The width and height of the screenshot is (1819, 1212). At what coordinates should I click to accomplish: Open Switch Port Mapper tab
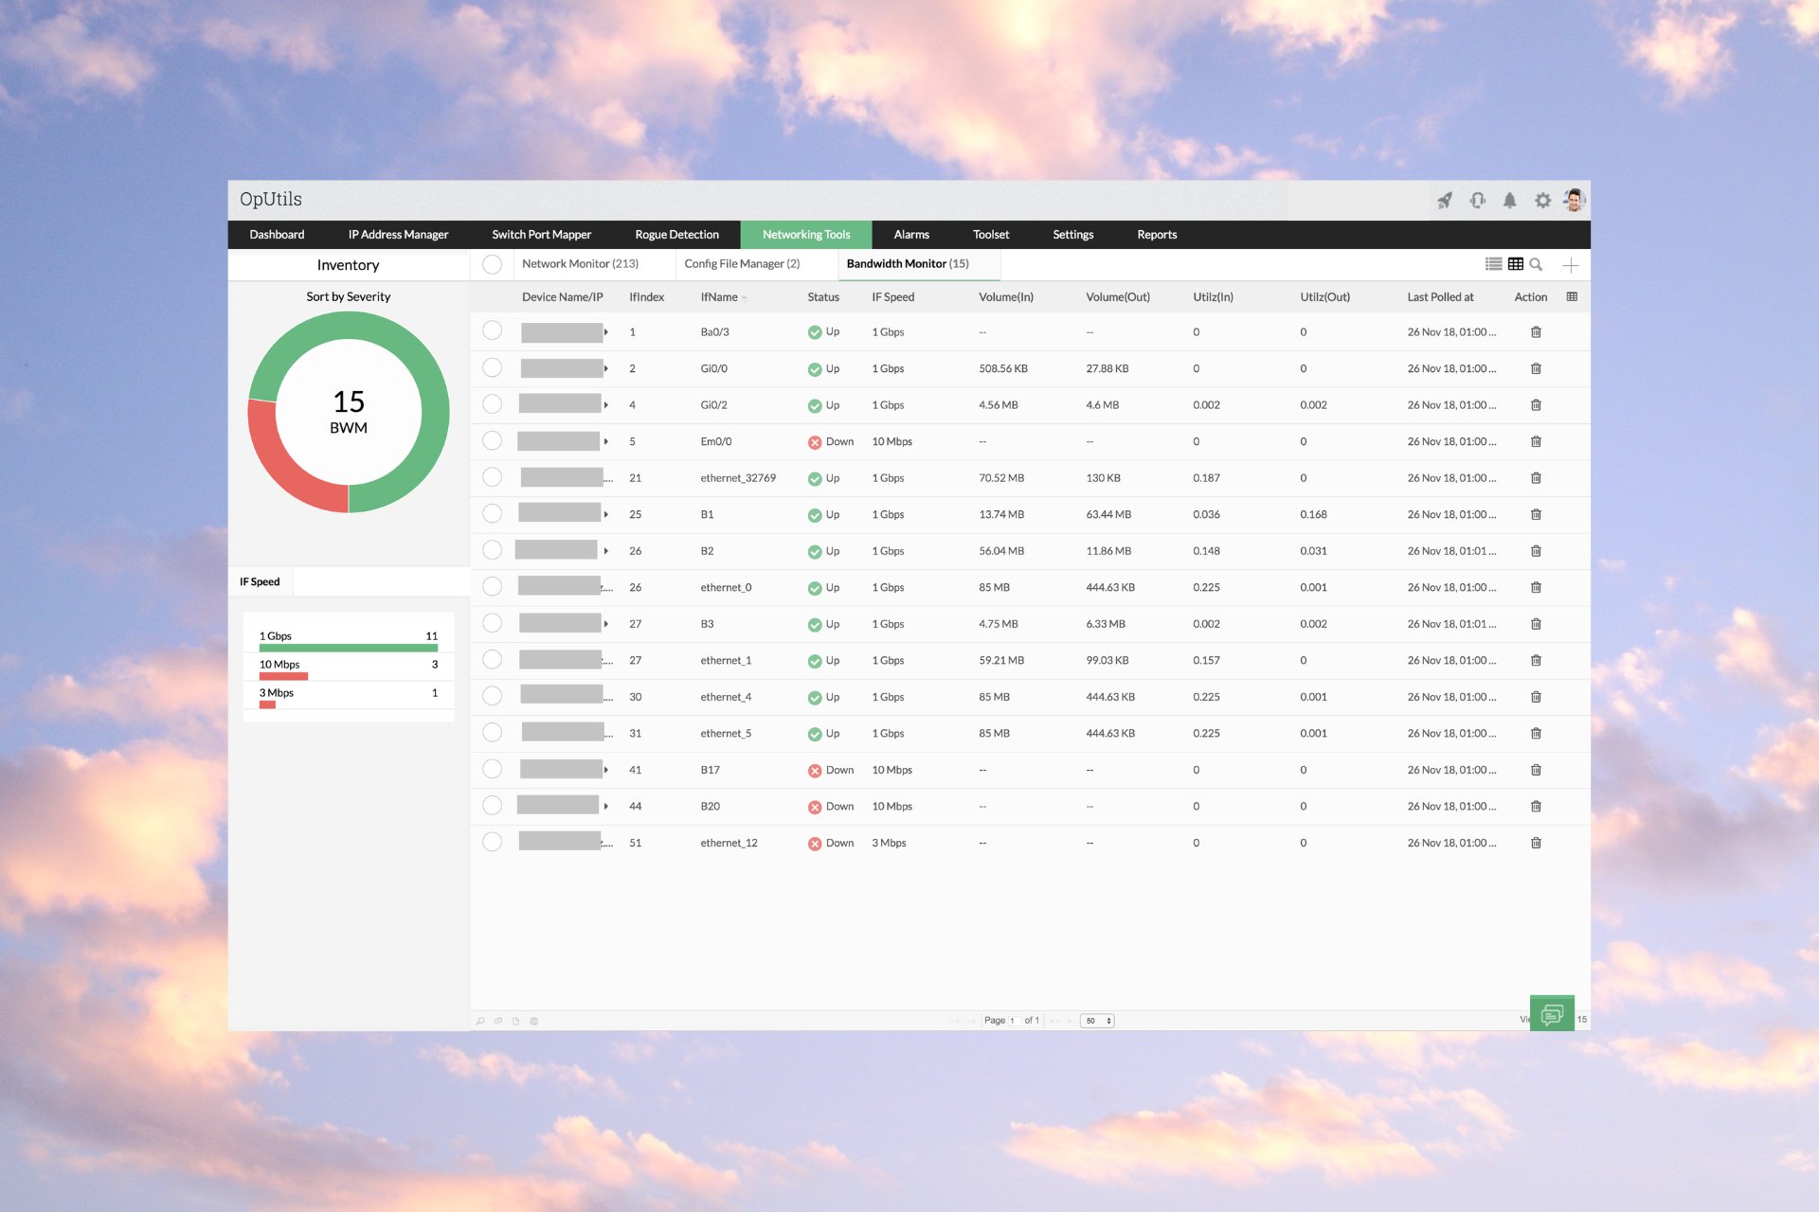[x=541, y=235]
